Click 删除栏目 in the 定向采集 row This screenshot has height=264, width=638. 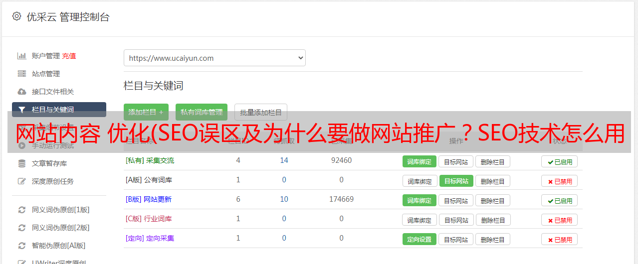click(x=493, y=239)
